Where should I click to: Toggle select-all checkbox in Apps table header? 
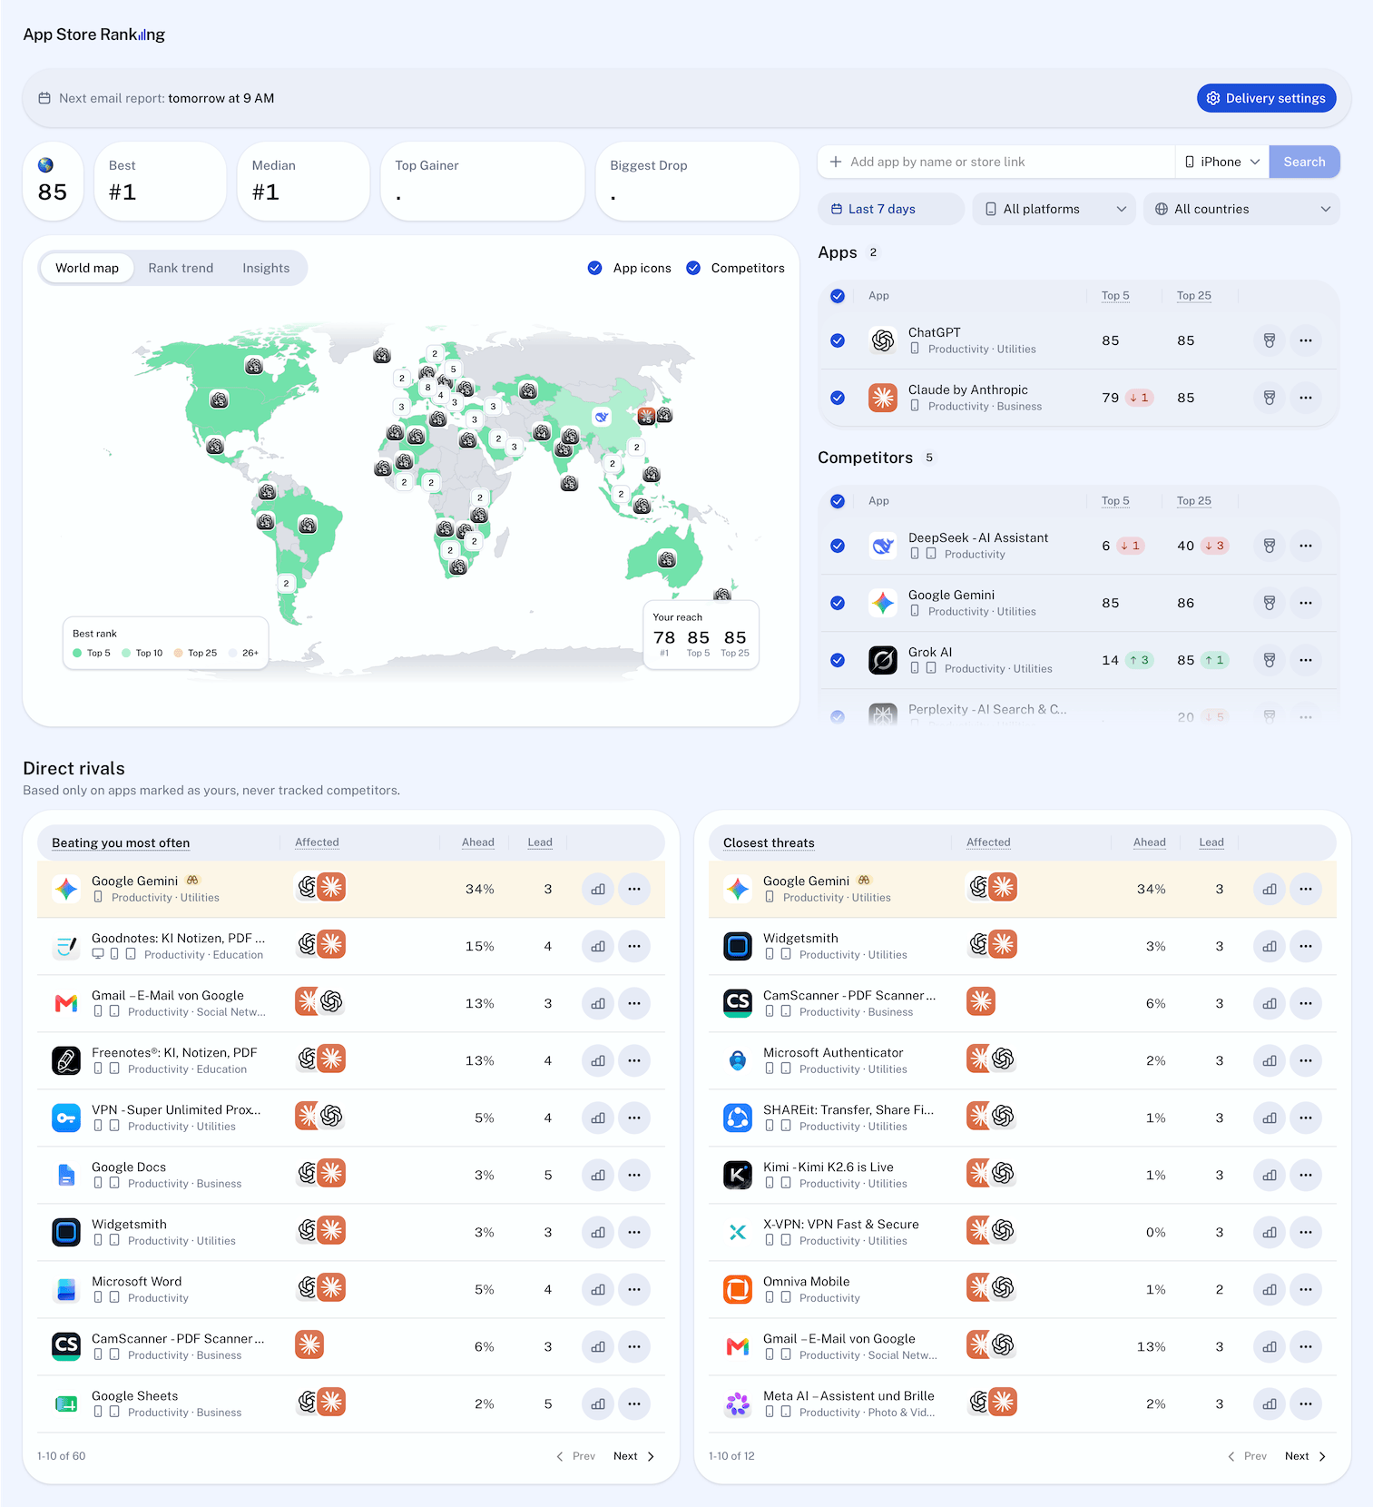click(x=838, y=296)
